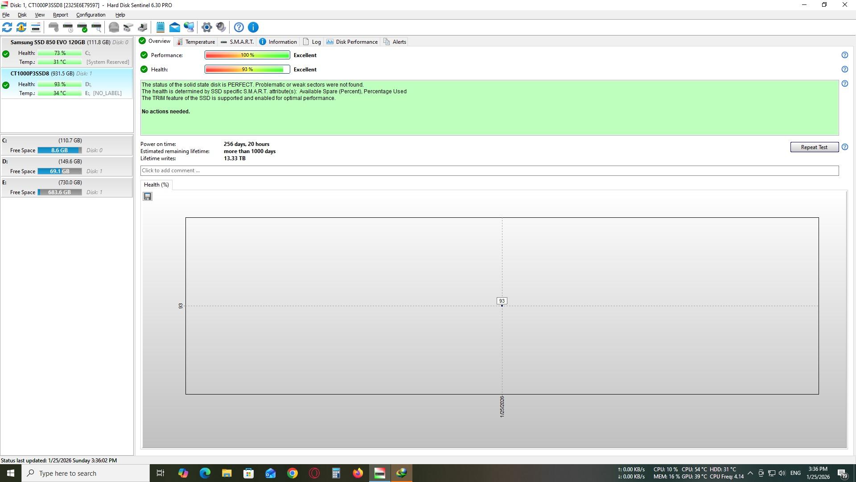Click the Health 93% progress bar
Viewport: 856px width, 482px height.
coord(247,69)
